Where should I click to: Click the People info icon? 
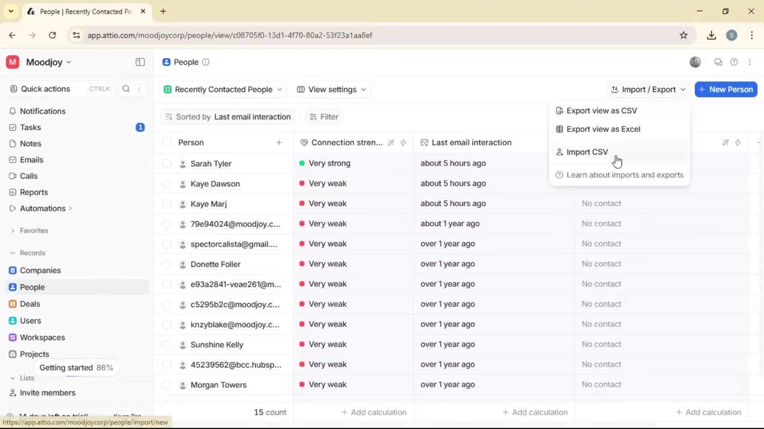[x=206, y=62]
